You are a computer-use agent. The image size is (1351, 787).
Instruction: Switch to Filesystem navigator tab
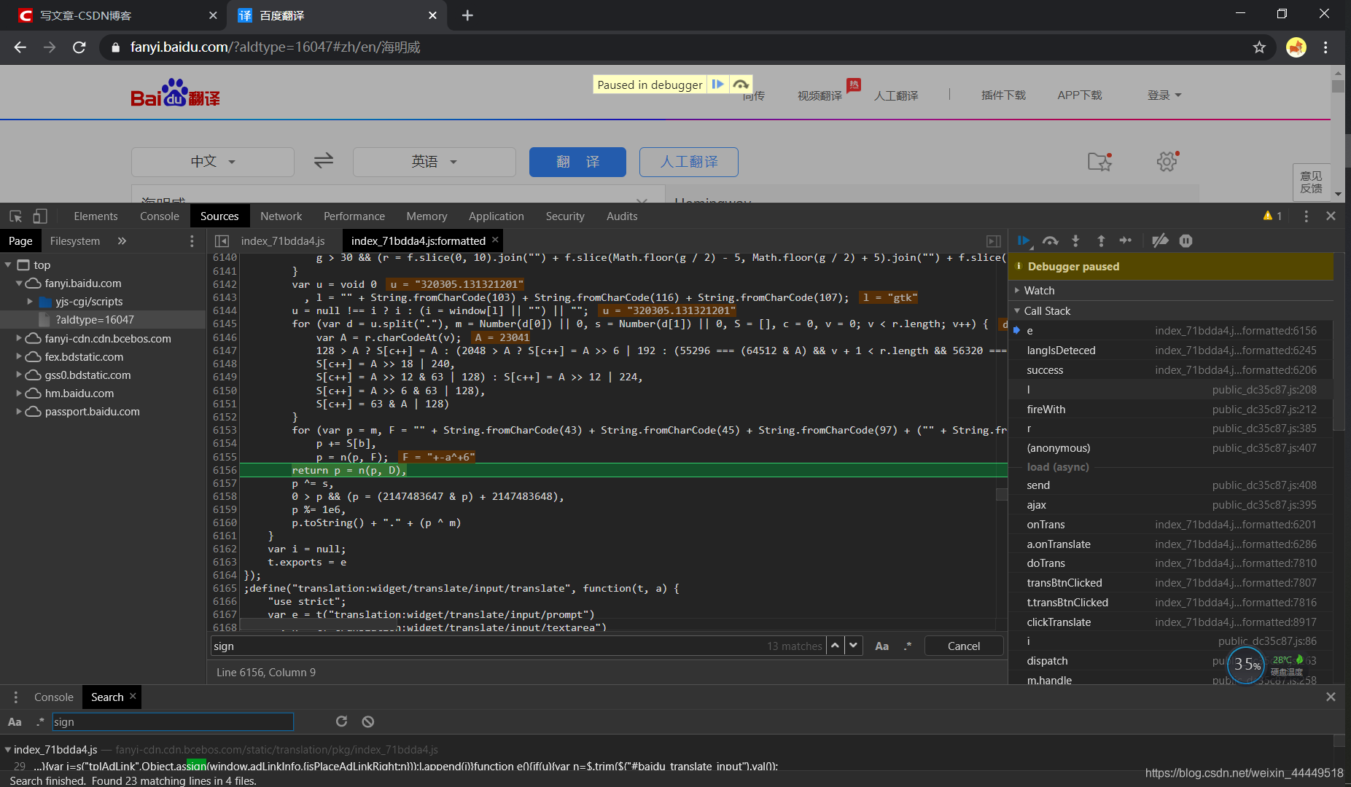(75, 241)
